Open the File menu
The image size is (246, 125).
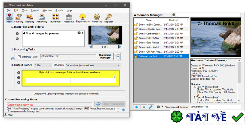[9, 10]
